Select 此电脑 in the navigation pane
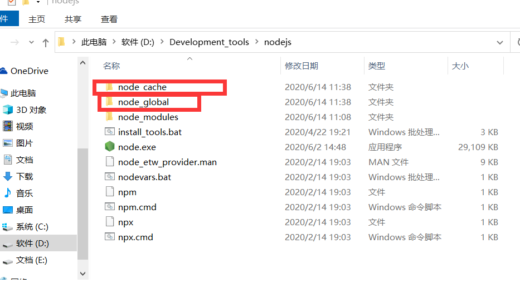Image resolution: width=520 pixels, height=283 pixels. click(x=23, y=93)
